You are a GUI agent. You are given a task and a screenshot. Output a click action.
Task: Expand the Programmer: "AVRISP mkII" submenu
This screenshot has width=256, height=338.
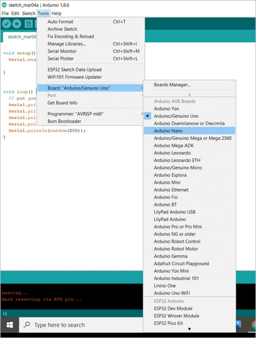[x=90, y=114]
